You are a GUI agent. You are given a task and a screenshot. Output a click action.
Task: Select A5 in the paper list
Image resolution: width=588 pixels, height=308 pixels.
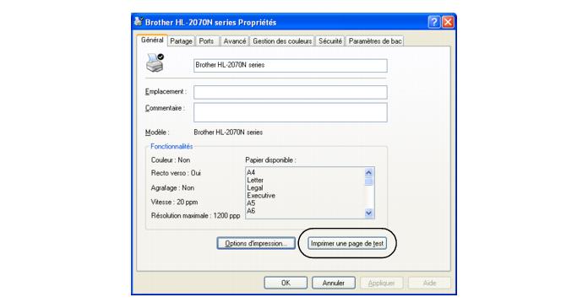pyautogui.click(x=251, y=203)
